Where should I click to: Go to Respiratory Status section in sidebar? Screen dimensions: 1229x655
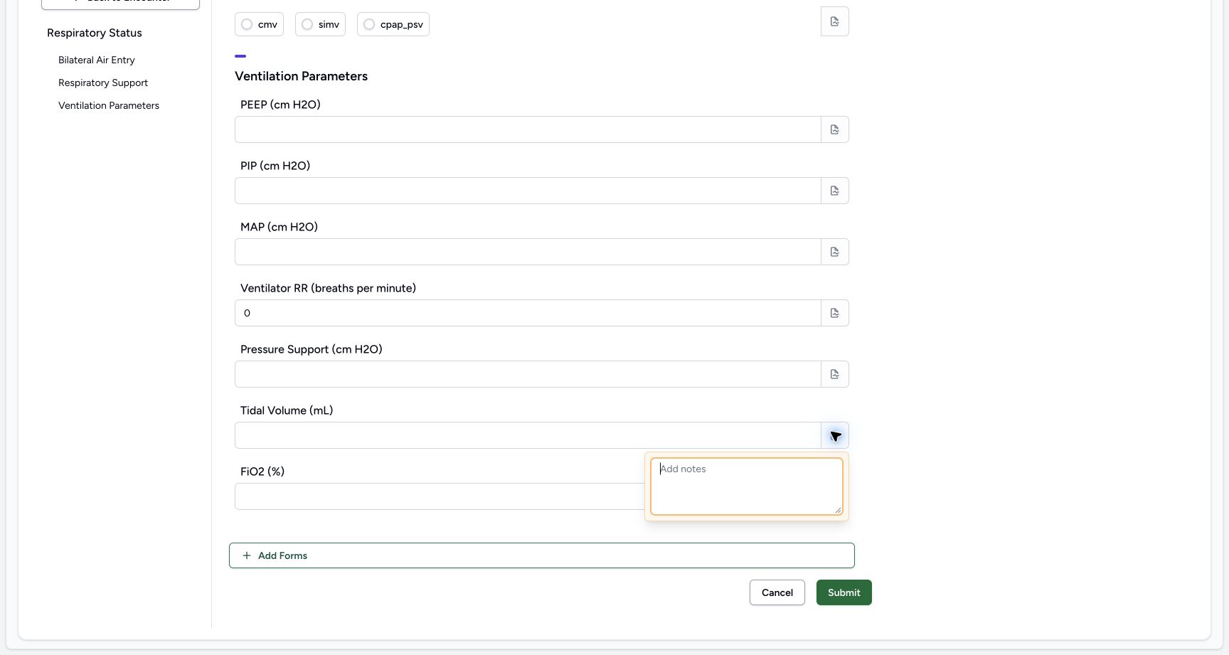(x=95, y=33)
